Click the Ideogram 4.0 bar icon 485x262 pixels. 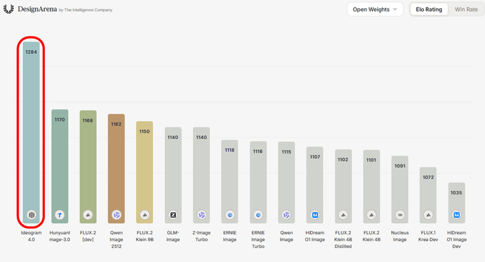[31, 215]
